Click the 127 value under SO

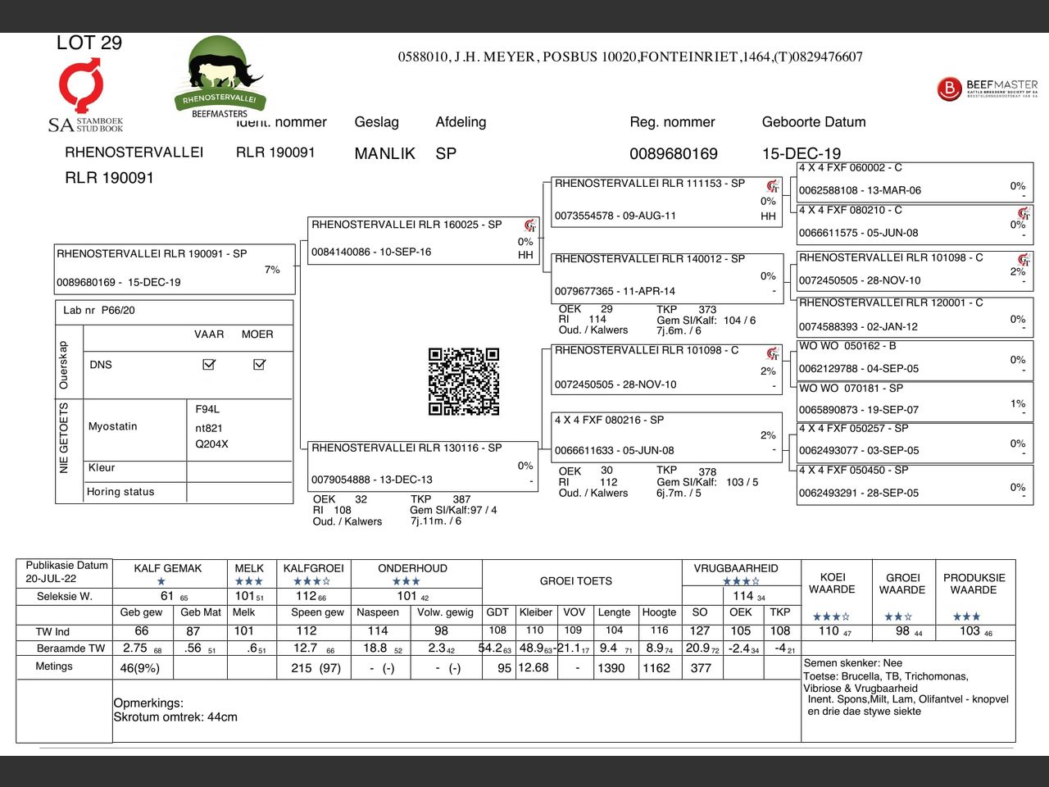point(700,630)
